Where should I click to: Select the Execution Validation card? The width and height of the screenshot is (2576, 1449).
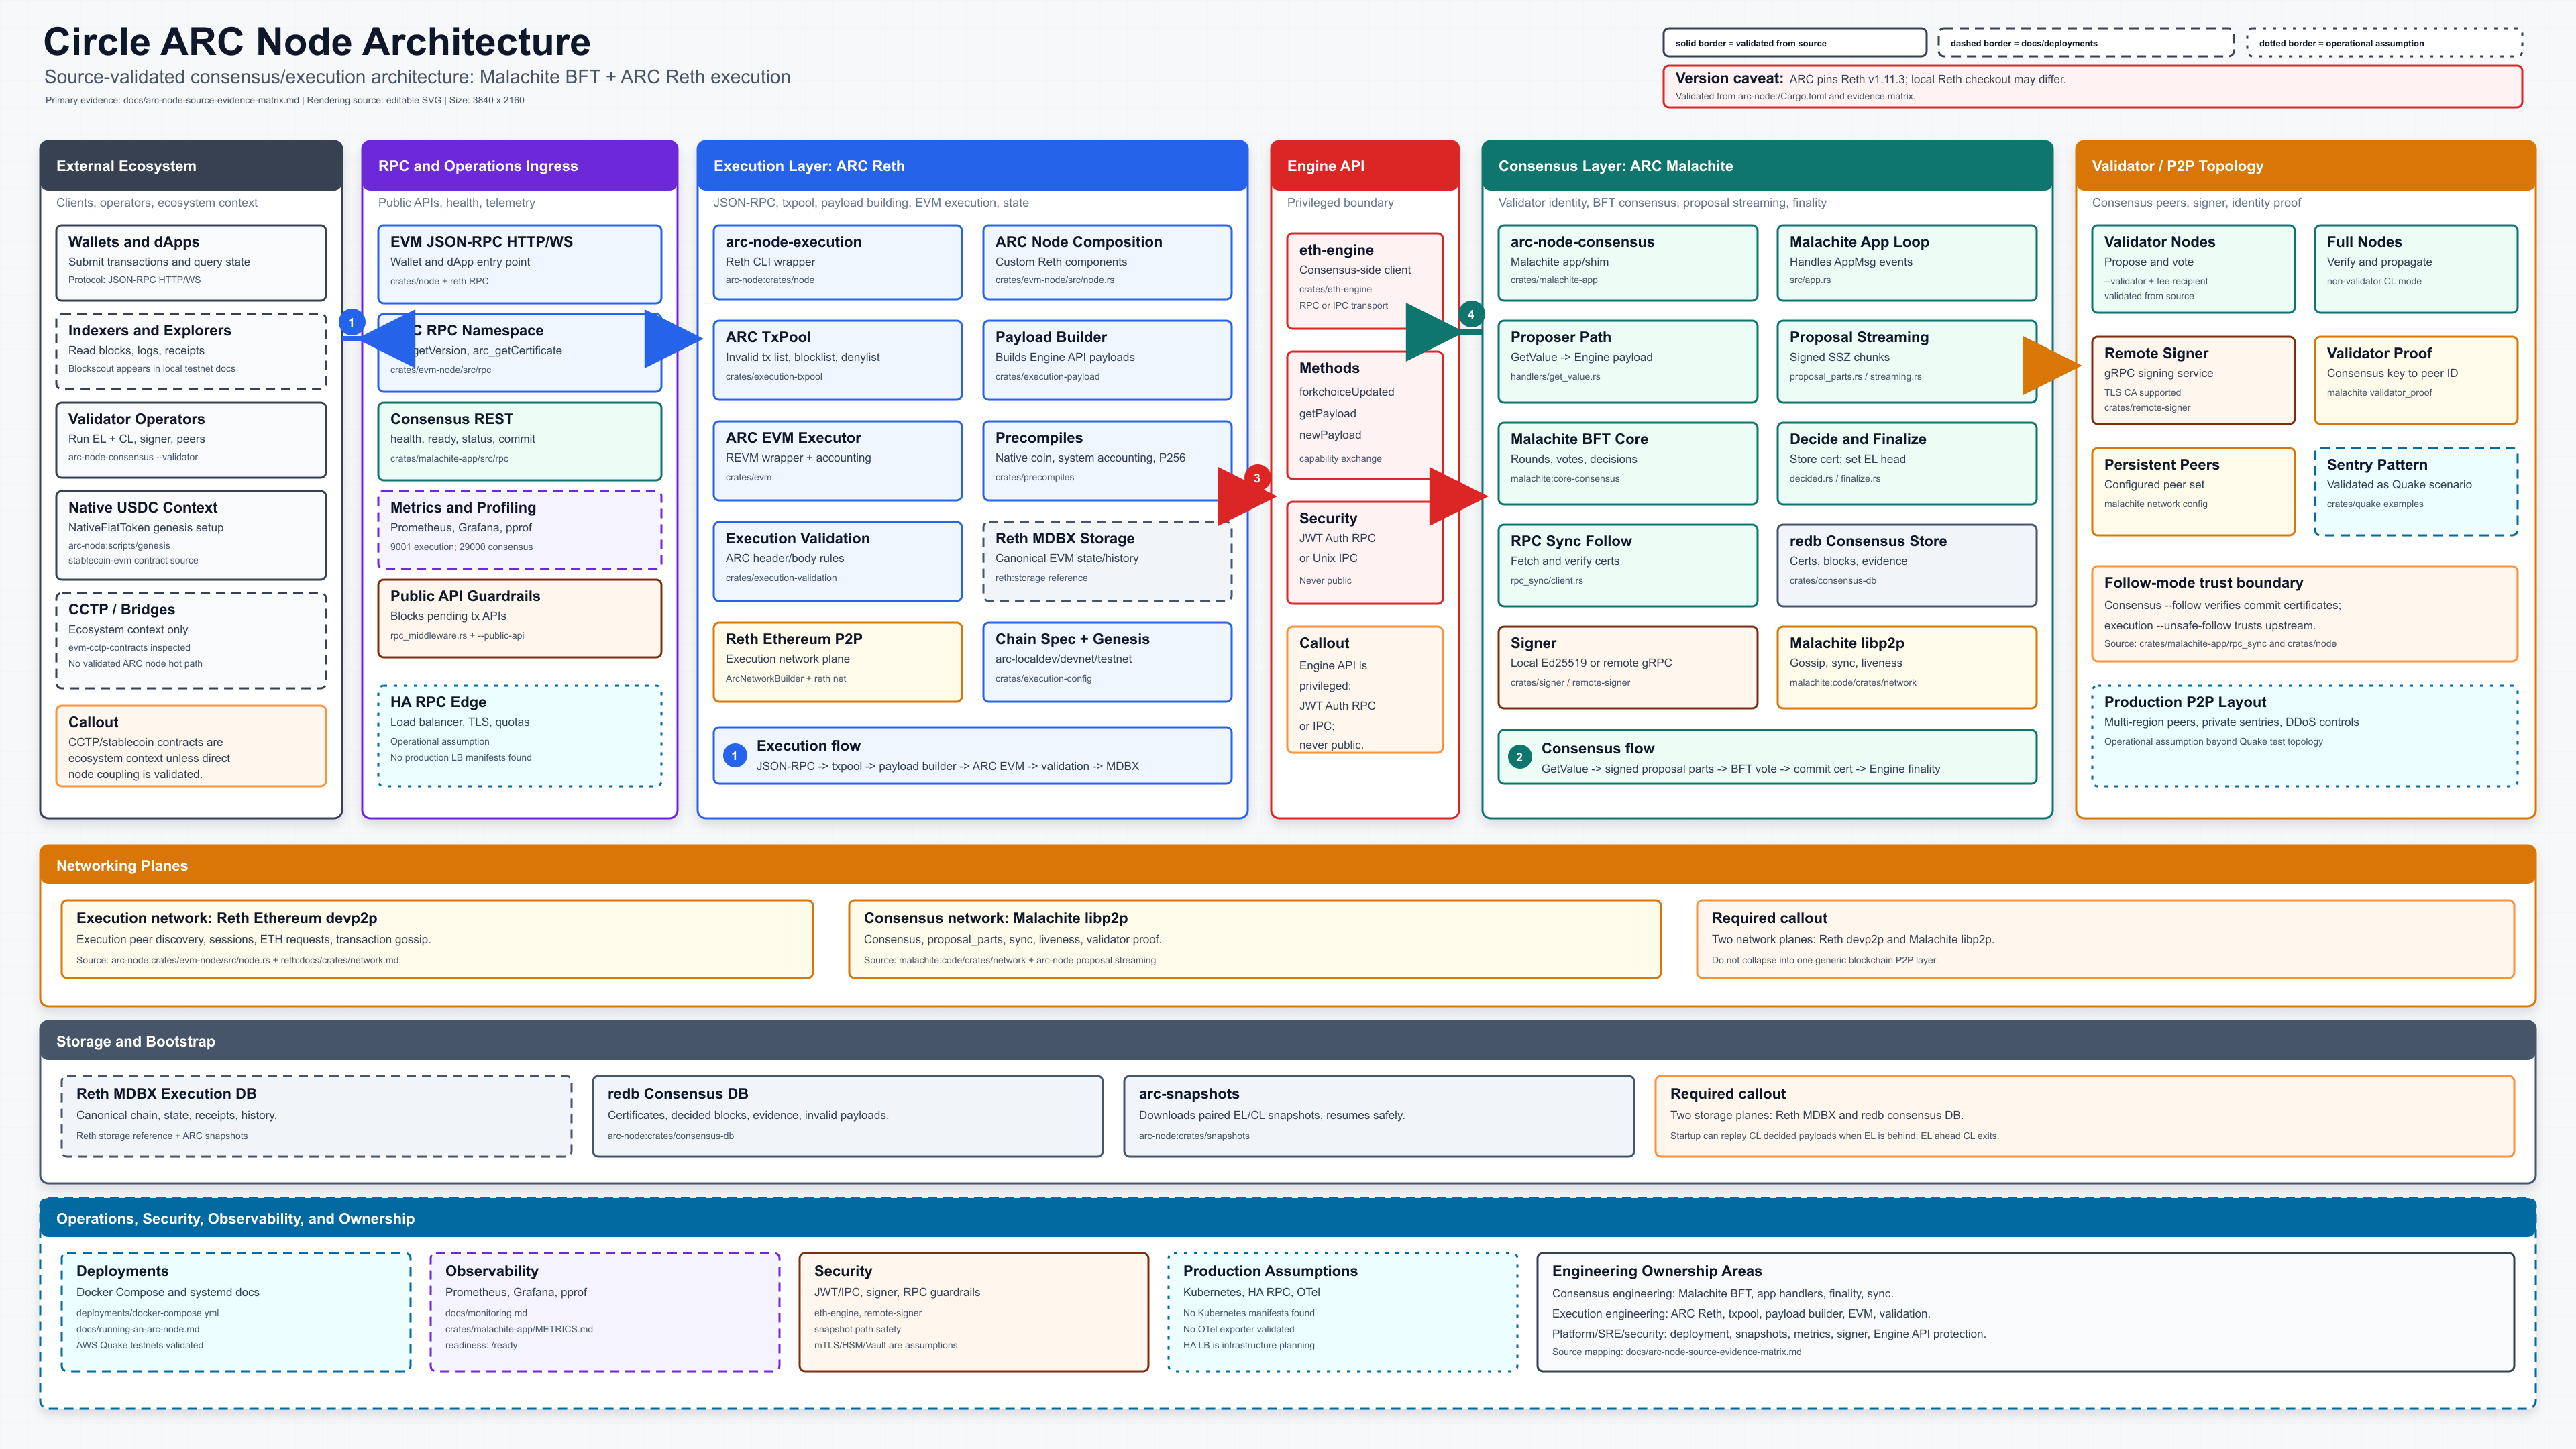click(838, 561)
